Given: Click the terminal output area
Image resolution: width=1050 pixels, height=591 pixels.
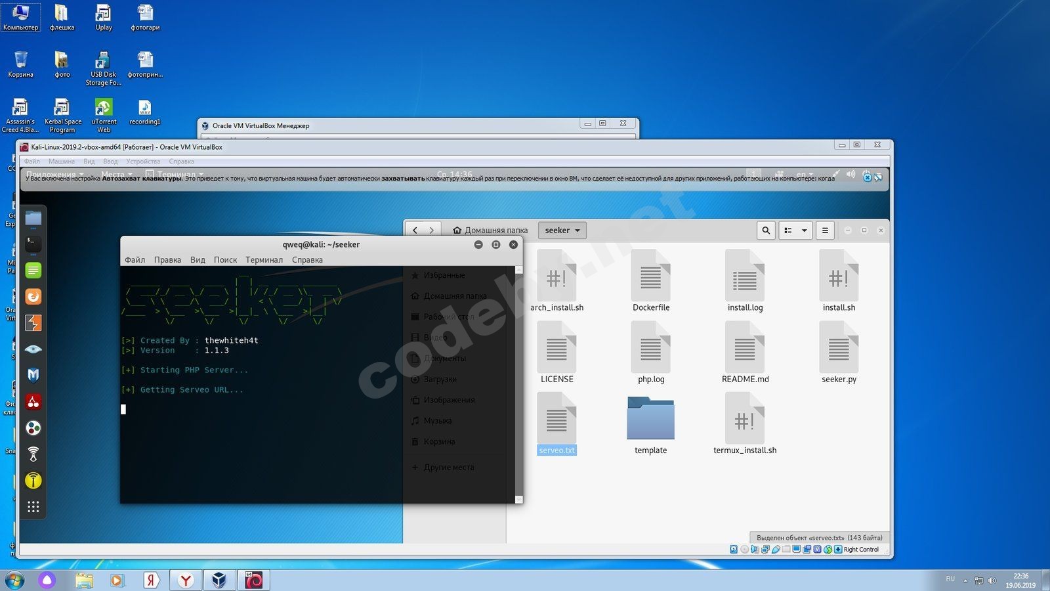Looking at the screenshot, I should pyautogui.click(x=318, y=384).
